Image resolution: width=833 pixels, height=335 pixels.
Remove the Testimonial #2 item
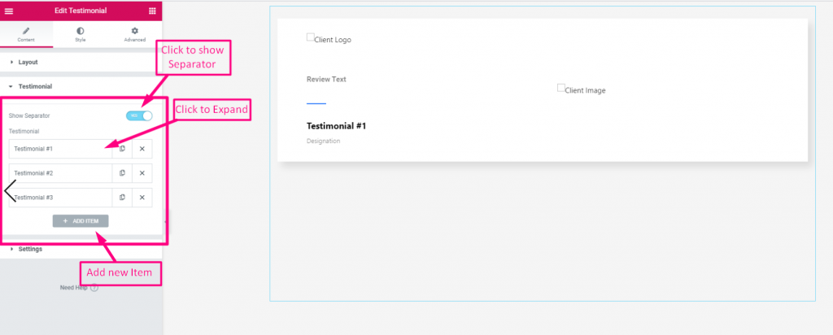pyautogui.click(x=142, y=173)
